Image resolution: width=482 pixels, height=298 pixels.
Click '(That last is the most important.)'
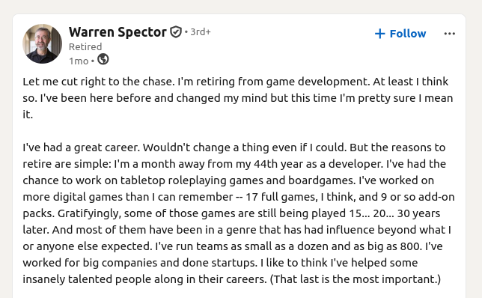coord(356,279)
